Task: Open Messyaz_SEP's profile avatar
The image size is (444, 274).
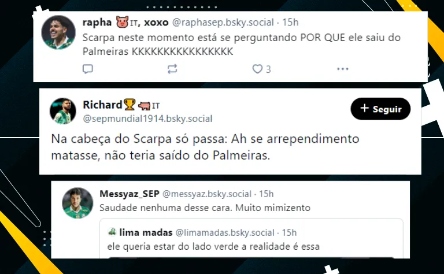Action: click(x=77, y=203)
